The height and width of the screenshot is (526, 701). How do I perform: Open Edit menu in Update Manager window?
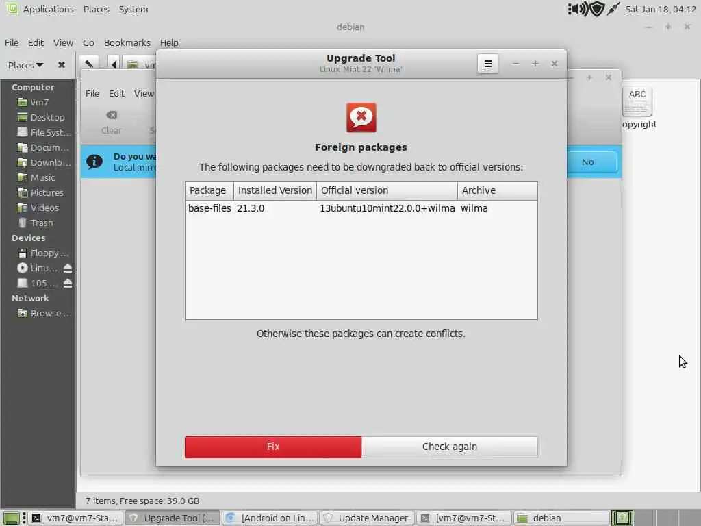[x=116, y=93]
